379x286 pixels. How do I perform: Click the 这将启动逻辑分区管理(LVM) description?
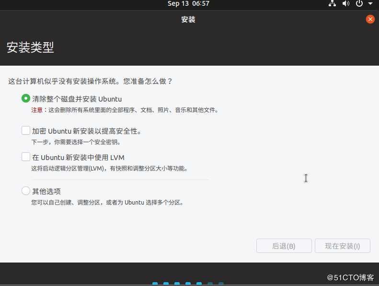tap(110, 168)
